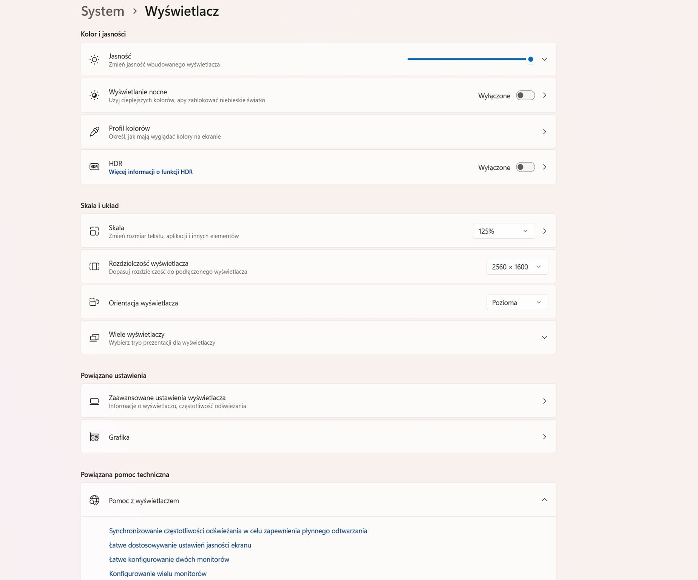This screenshot has width=698, height=580.
Task: Open the 2560 × 1600 resolution dropdown
Action: coord(517,266)
